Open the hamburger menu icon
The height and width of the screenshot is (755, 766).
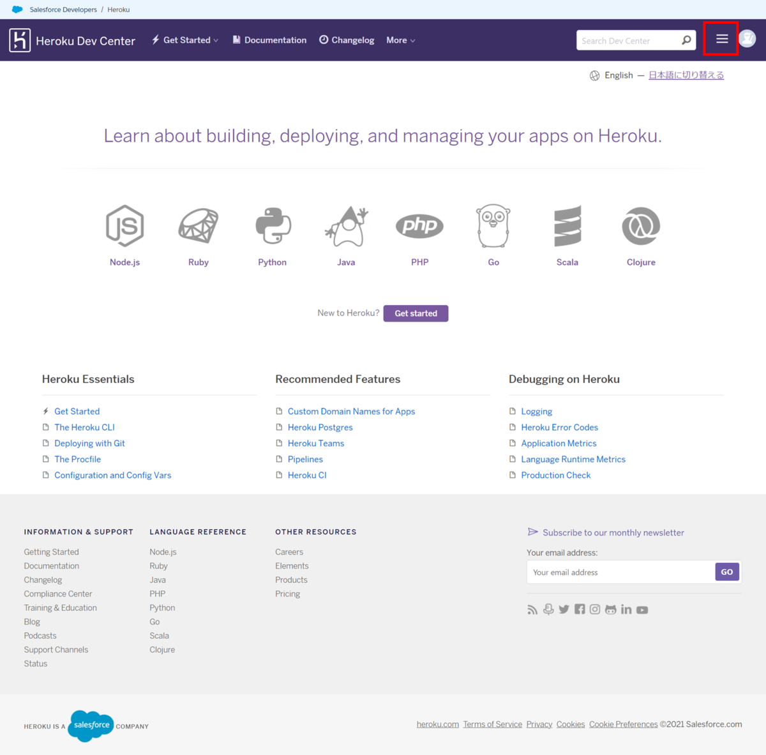pos(722,39)
